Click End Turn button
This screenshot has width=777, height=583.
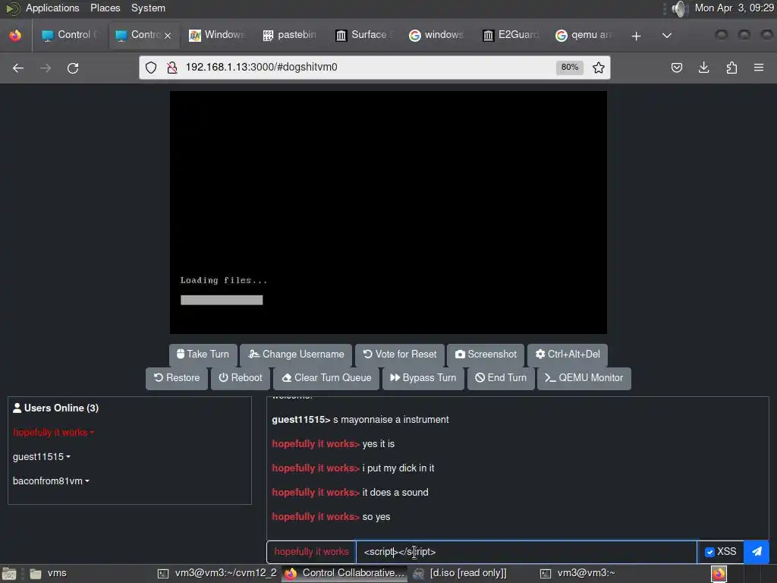tap(501, 378)
